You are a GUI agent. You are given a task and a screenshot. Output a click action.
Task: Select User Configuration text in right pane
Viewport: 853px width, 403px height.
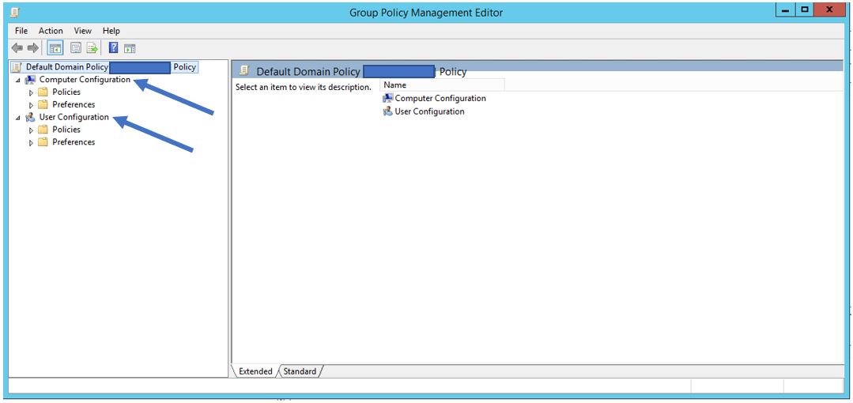tap(429, 111)
